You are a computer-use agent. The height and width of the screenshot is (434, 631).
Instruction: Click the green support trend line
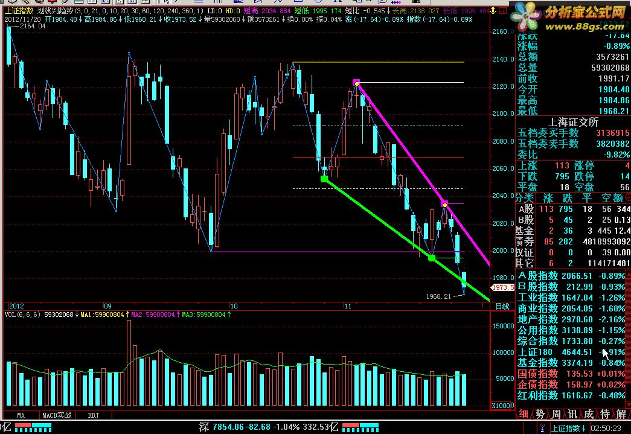378,218
